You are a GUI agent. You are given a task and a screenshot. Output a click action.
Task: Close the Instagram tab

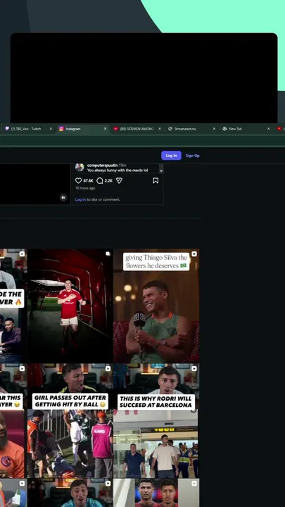105,129
